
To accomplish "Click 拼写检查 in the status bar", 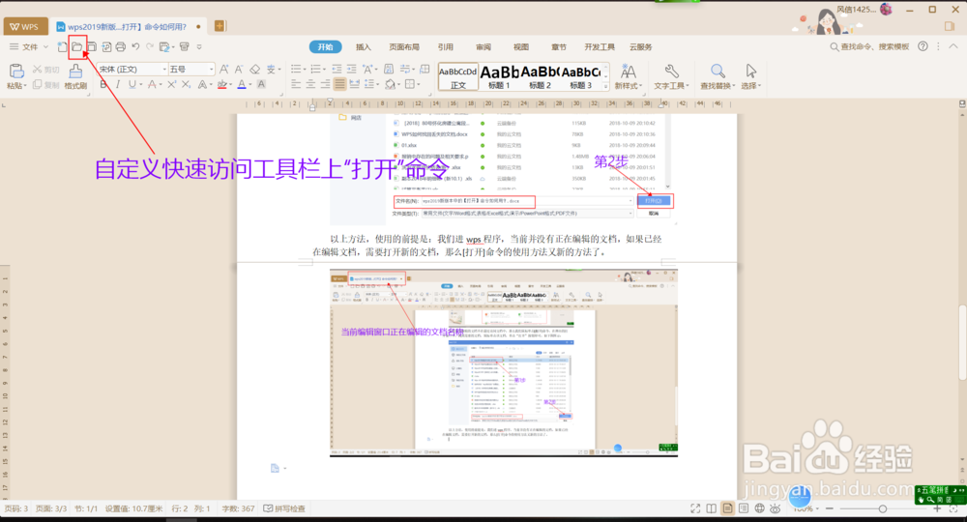I will [284, 508].
